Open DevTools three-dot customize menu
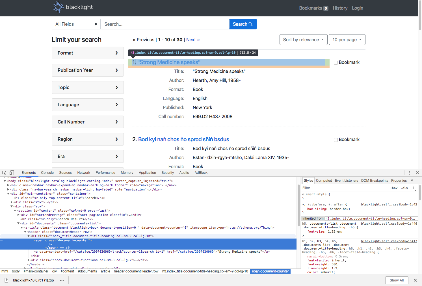The image size is (422, 286). click(x=410, y=173)
